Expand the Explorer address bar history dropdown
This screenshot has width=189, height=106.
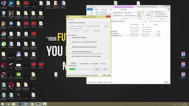(144, 21)
